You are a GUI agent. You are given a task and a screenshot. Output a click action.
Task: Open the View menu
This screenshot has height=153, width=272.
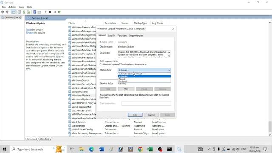[x=21, y=7]
